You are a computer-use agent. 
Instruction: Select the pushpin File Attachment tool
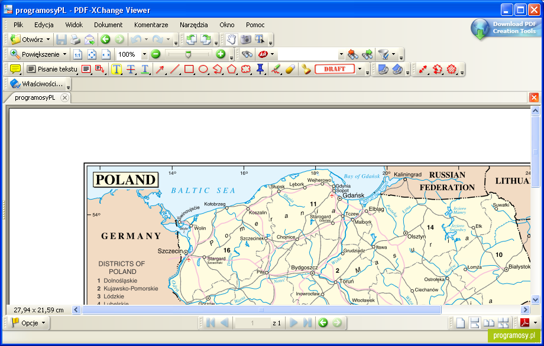click(x=260, y=69)
